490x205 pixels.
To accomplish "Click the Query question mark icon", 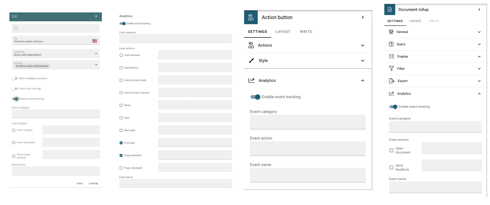I will [x=391, y=44].
